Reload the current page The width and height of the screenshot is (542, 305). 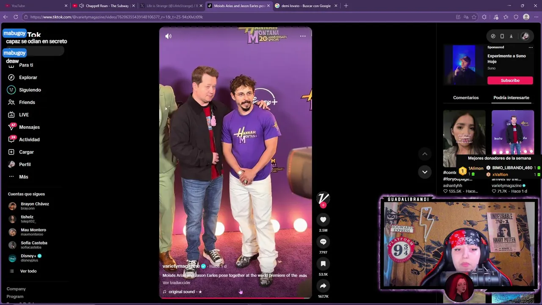point(16,17)
